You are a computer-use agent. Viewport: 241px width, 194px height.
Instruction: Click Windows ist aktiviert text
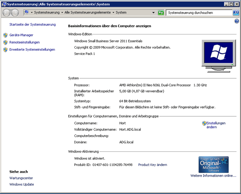[90, 159]
